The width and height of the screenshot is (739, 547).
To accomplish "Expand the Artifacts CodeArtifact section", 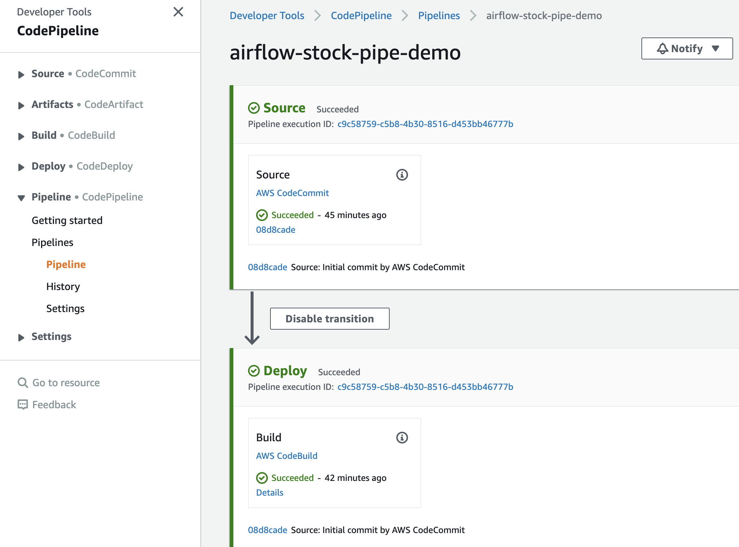I will (x=21, y=105).
